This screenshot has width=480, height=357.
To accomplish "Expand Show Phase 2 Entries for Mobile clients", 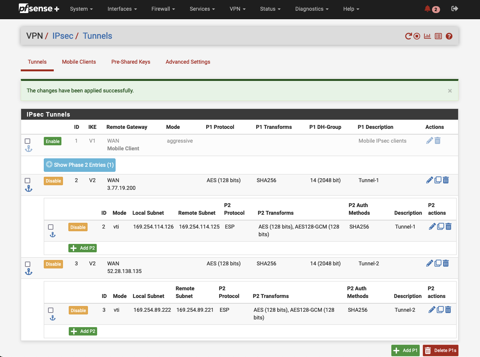I will (79, 165).
